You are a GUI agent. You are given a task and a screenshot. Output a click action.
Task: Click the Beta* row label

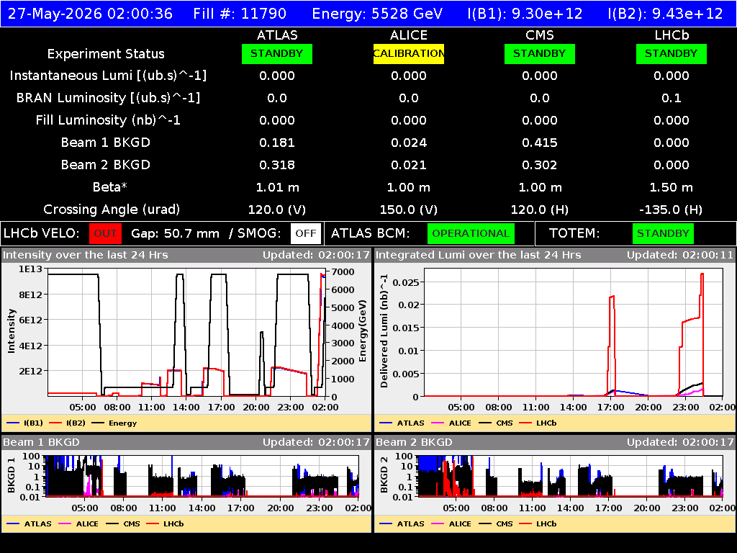(110, 187)
